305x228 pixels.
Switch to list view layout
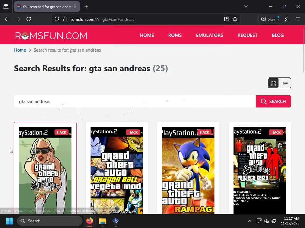coord(285,83)
